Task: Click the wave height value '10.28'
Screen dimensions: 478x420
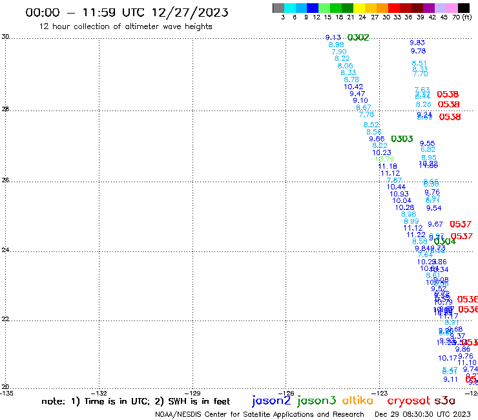Action: pos(404,207)
